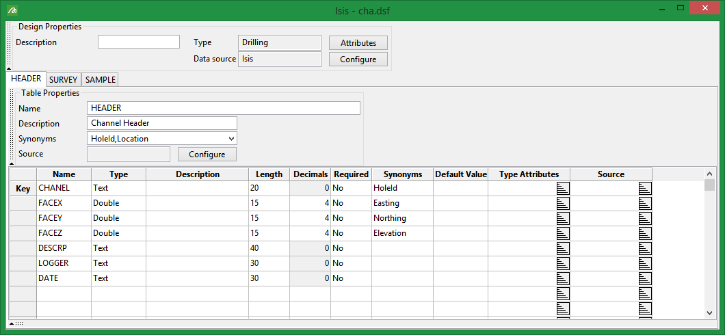This screenshot has width=725, height=335.
Task: Click the Design Properties Description input field
Action: click(x=138, y=42)
